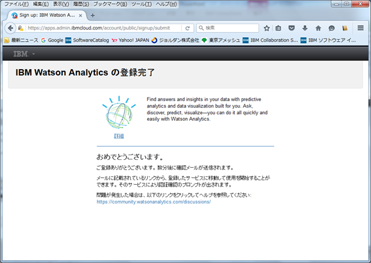
Task: Click the 詳細 link under the logo
Action: (x=119, y=136)
